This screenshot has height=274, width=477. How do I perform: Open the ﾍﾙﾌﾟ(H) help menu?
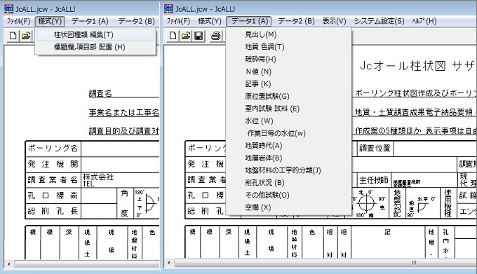tap(424, 21)
